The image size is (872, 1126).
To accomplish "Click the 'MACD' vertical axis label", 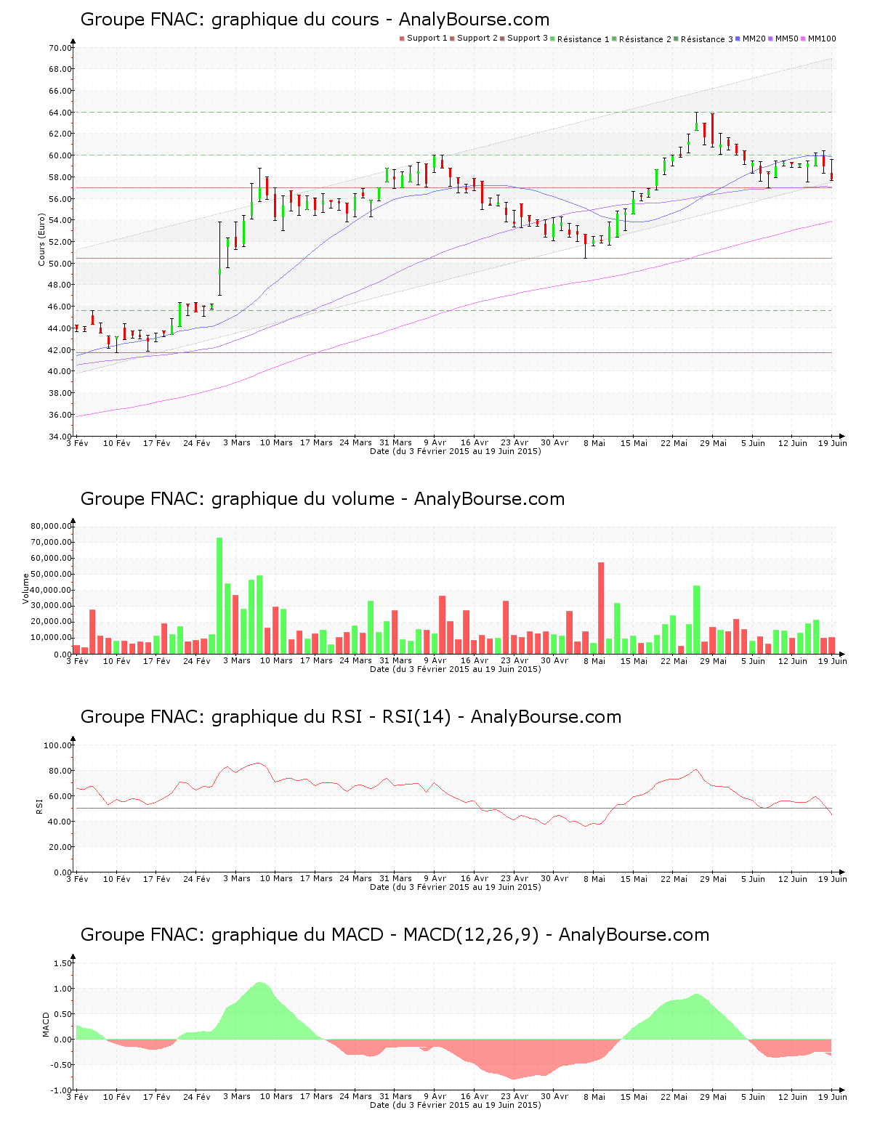I will 47,1024.
